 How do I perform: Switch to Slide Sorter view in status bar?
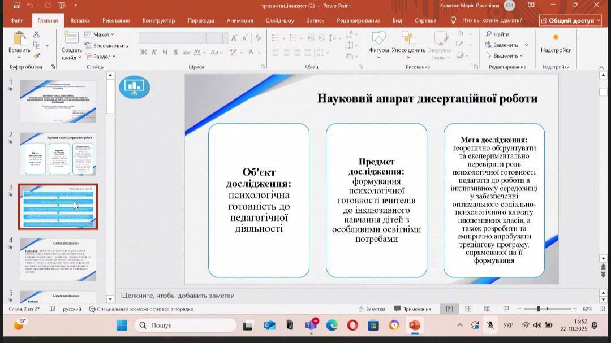point(468,309)
